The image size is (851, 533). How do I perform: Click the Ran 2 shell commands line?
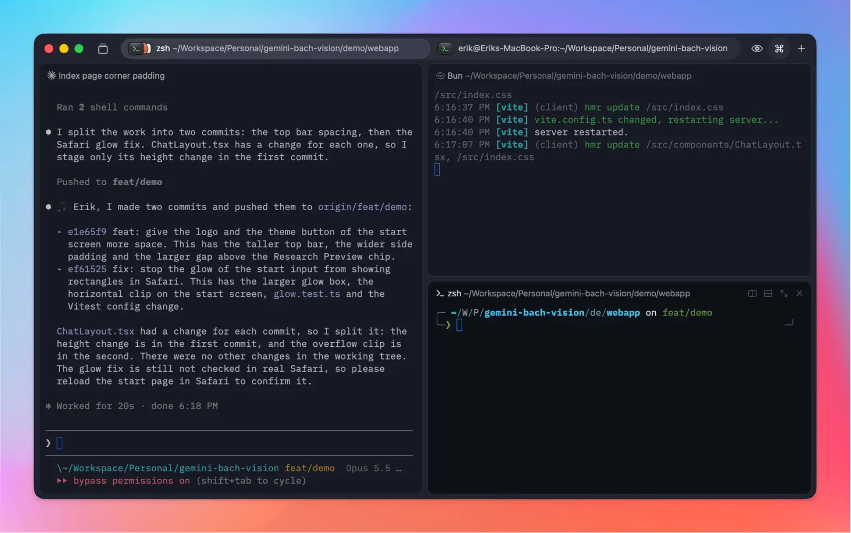(112, 107)
